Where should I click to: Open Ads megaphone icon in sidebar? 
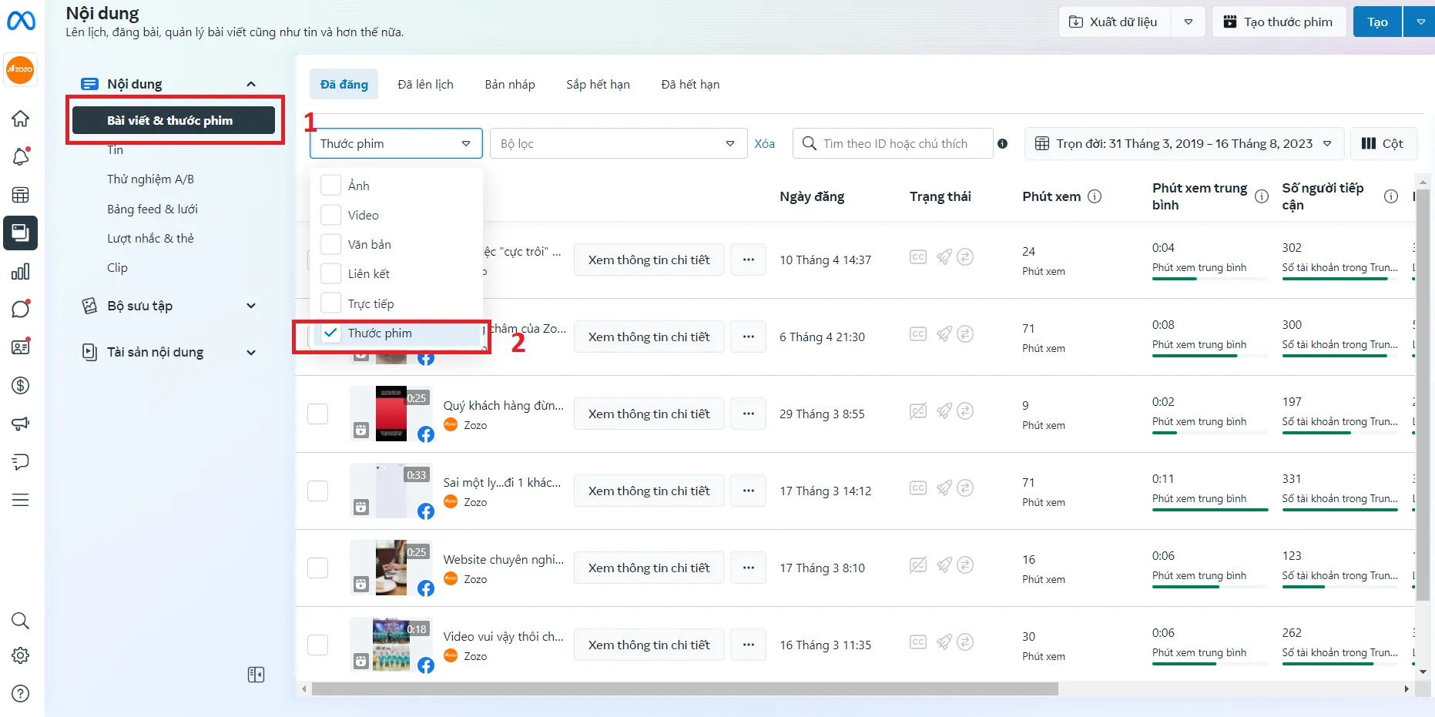click(x=21, y=424)
